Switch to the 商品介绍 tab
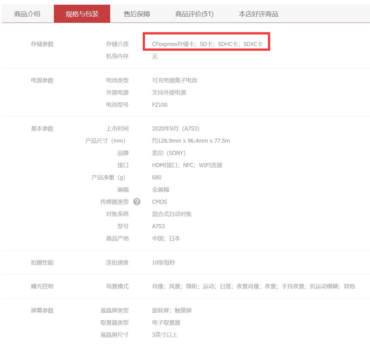Screen dimensions: 370x344 tap(26, 14)
